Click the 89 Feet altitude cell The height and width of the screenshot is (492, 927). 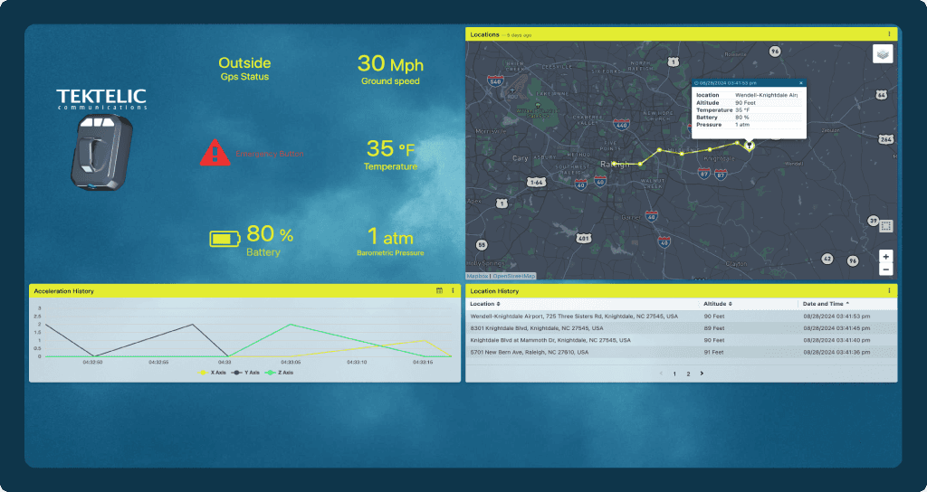(713, 327)
